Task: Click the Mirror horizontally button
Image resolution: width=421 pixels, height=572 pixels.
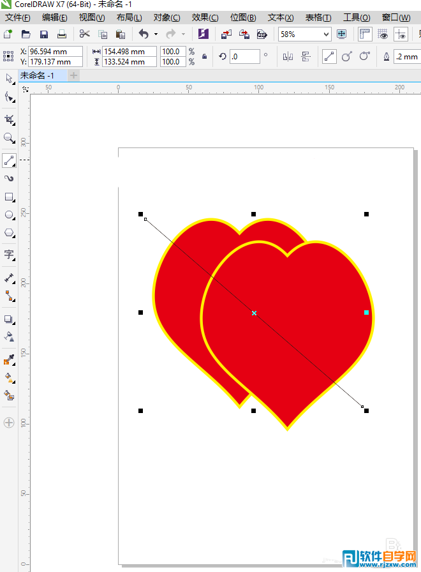Action: [x=288, y=57]
